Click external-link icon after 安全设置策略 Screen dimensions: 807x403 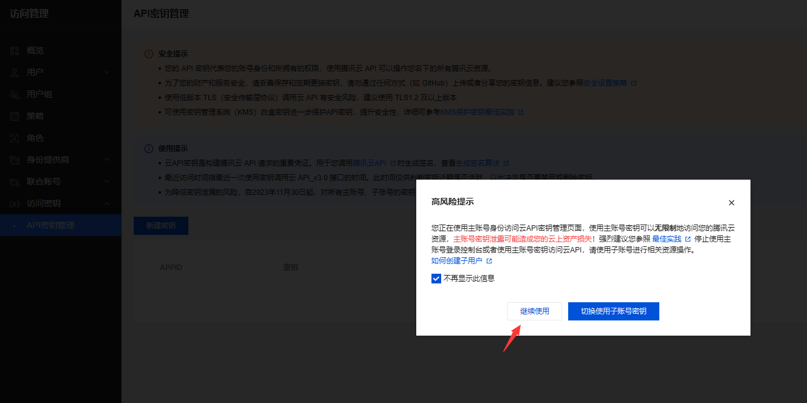(633, 83)
